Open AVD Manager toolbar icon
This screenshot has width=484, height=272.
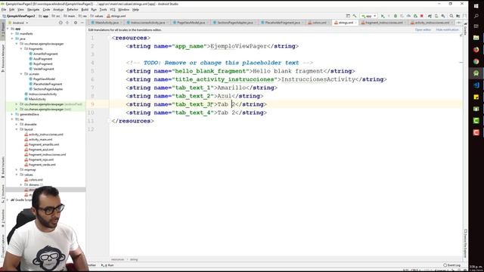click(436, 16)
